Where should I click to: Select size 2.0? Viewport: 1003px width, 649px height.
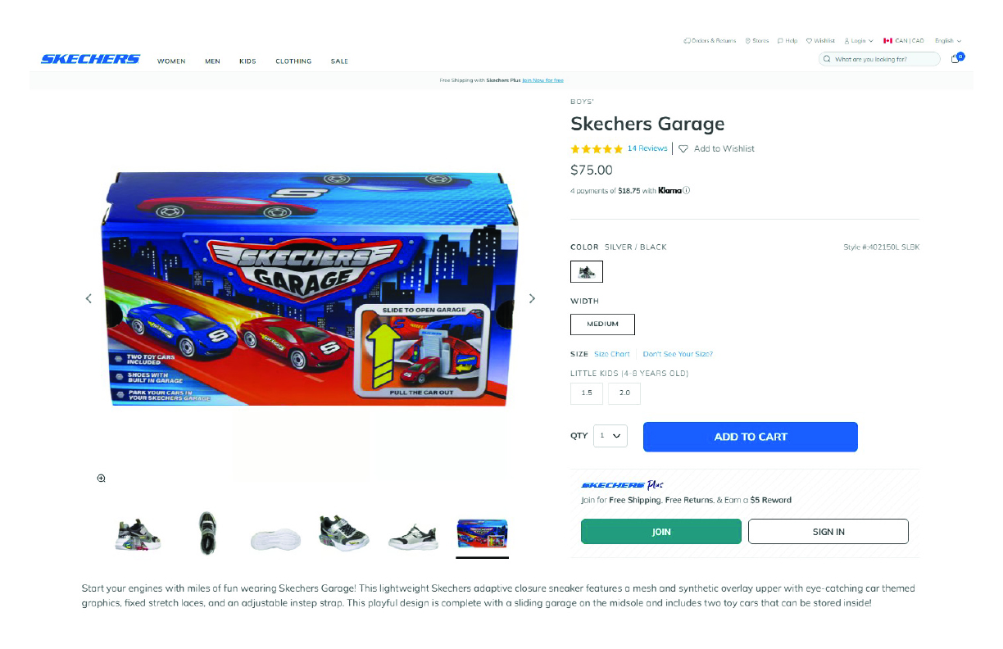[x=624, y=393]
